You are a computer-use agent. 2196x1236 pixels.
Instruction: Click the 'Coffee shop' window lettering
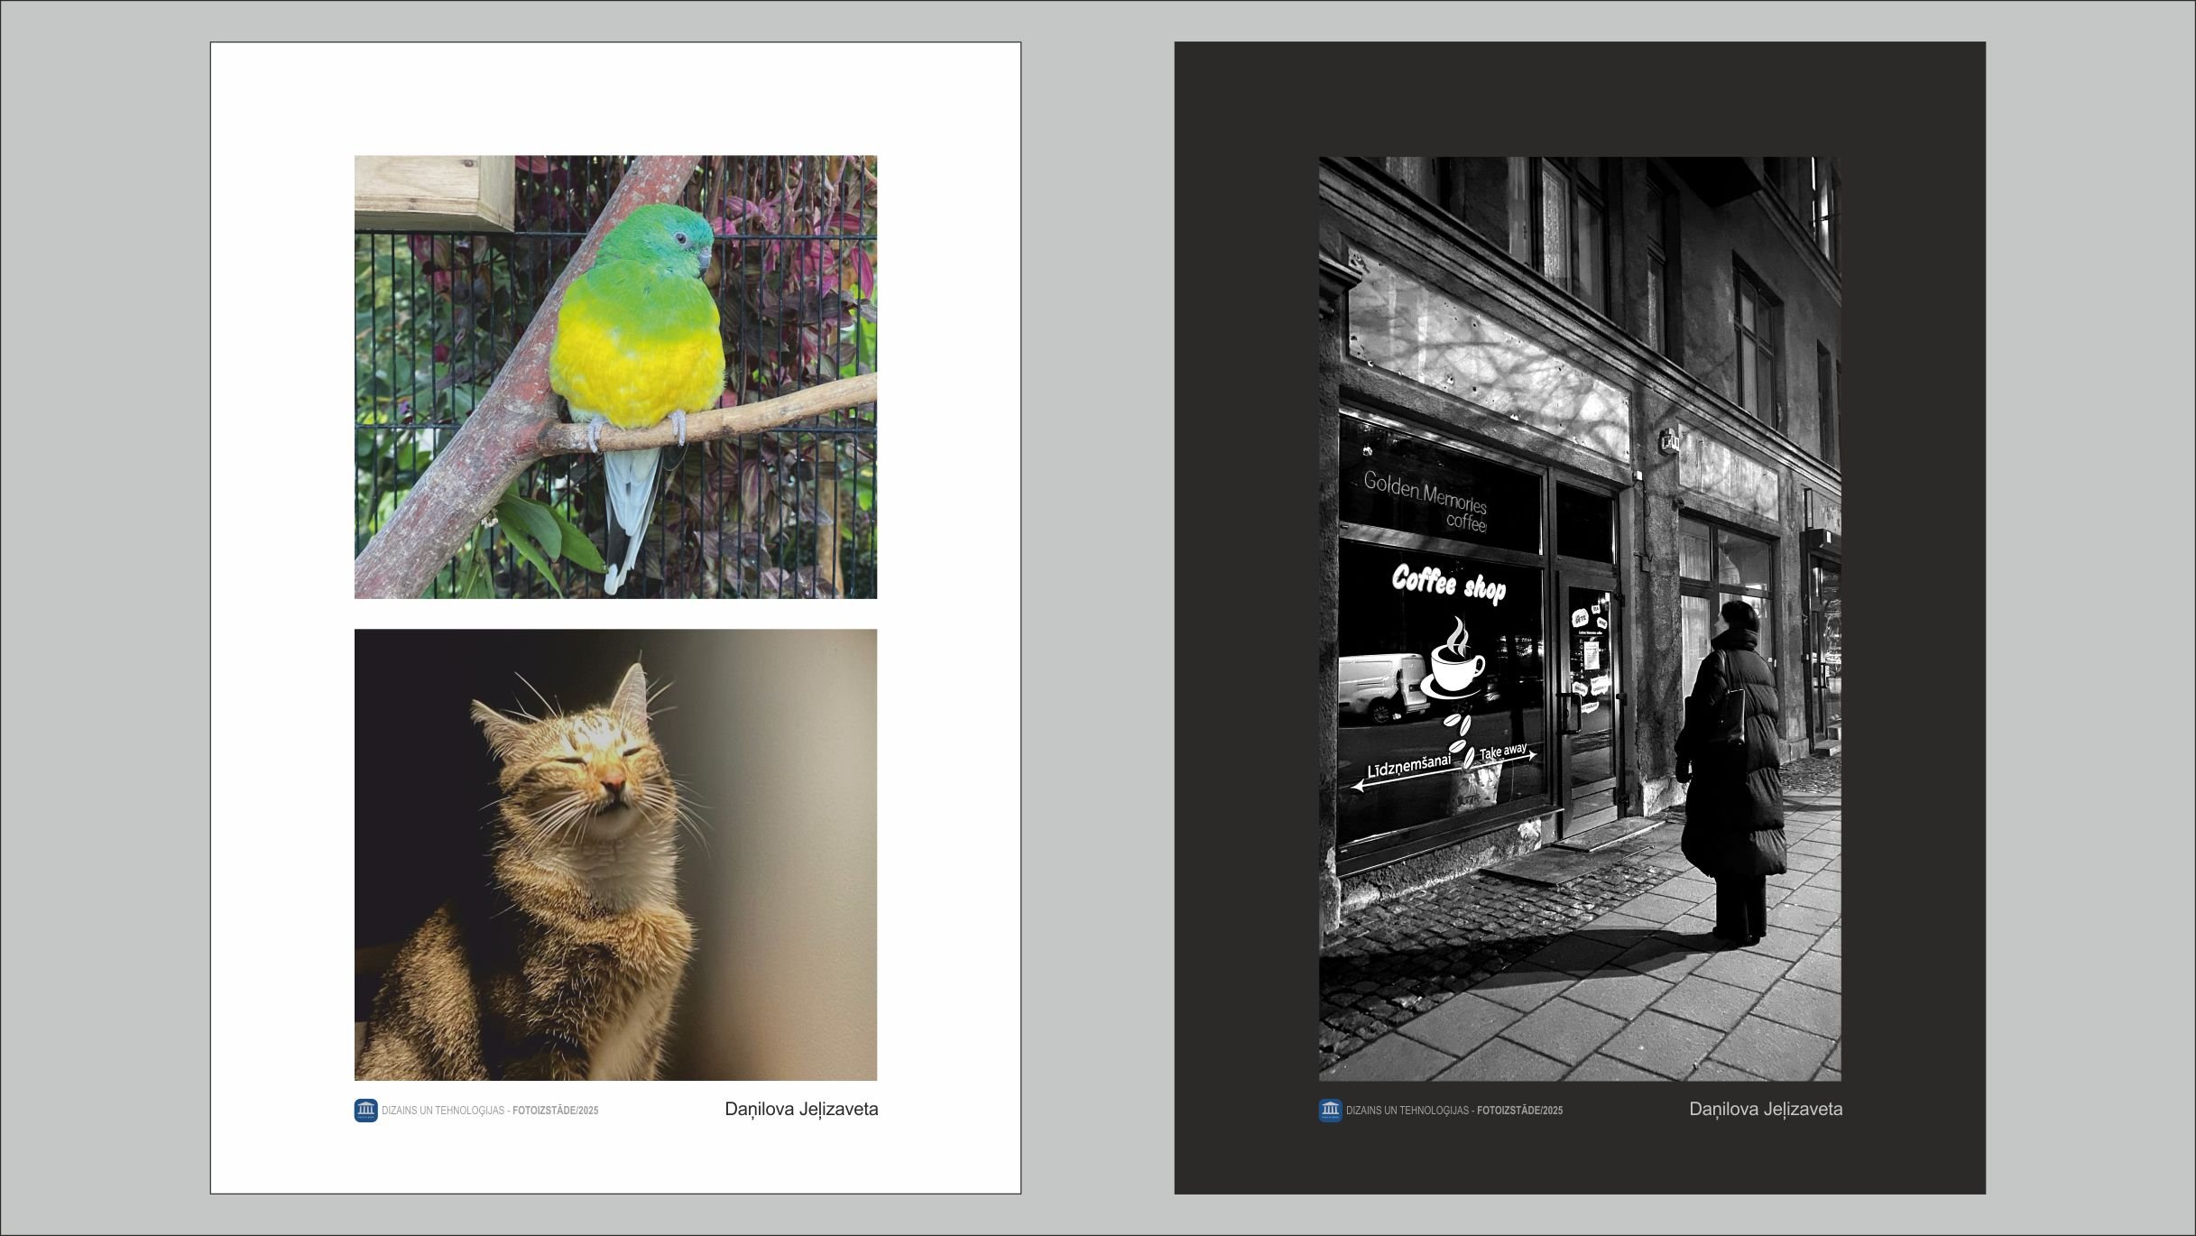pyautogui.click(x=1448, y=583)
